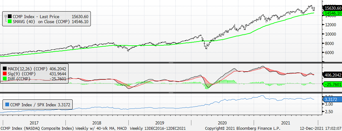
Task: Click the black 406.2042 MACD axis tag
Action: [x=332, y=74]
